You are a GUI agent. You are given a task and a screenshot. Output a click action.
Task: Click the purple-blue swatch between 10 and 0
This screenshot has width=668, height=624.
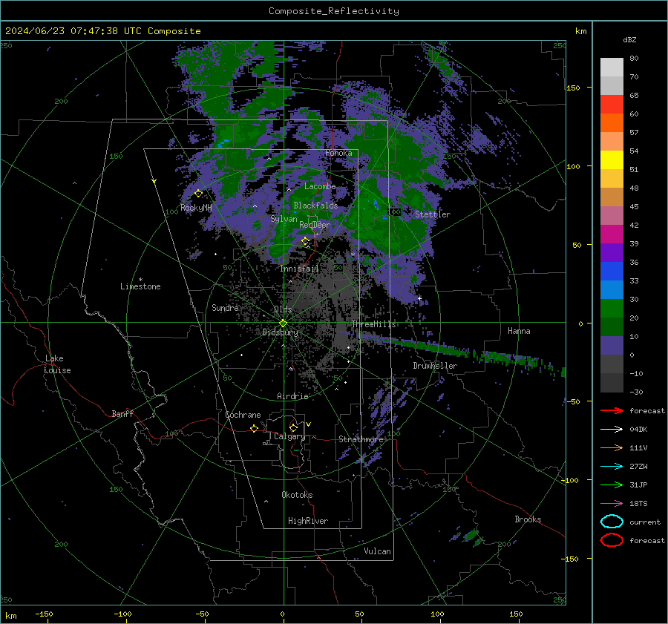click(x=612, y=346)
